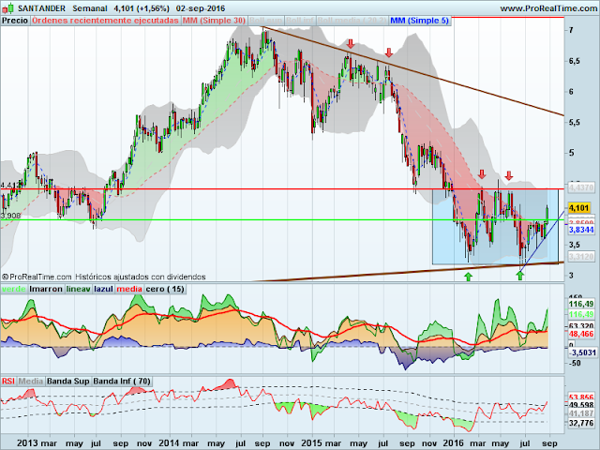This screenshot has height=450, width=600.
Task: Toggle the greyed Media label in RSI panel
Action: 31,382
